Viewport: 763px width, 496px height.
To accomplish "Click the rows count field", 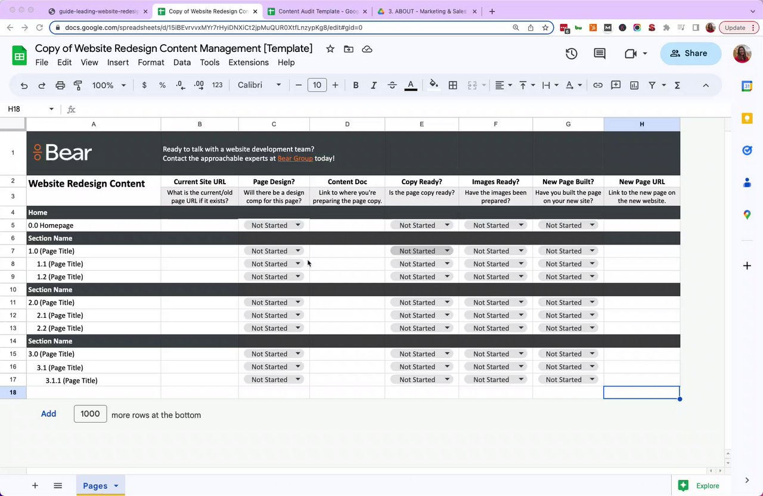I will pyautogui.click(x=91, y=414).
